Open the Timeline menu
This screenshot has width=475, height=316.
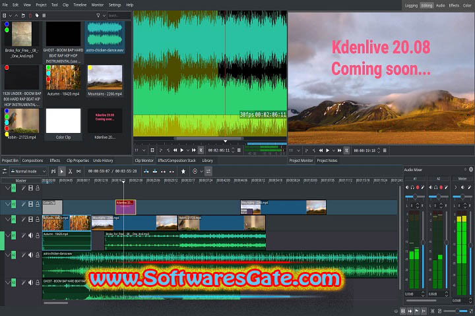(x=80, y=5)
